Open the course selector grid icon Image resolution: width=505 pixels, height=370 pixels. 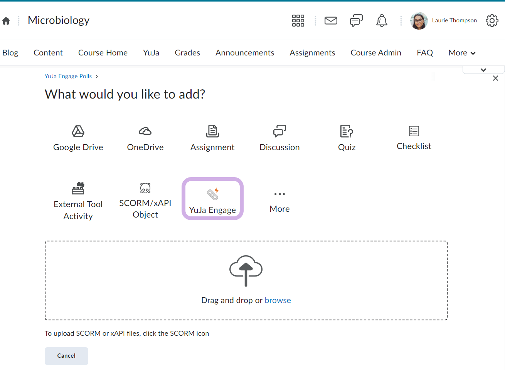298,20
